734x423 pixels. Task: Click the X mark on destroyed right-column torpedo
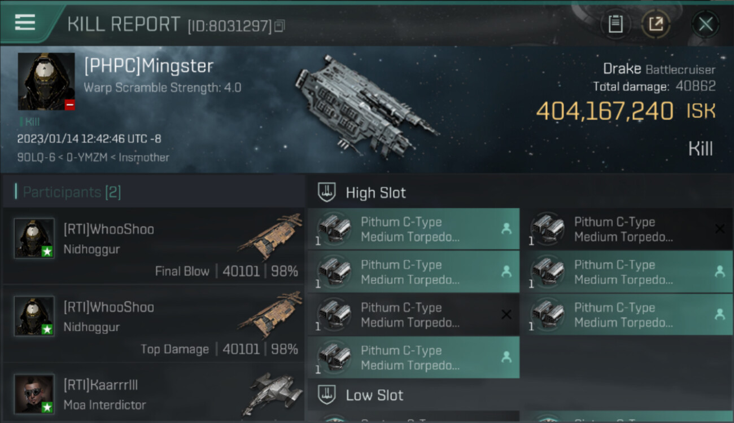[719, 228]
